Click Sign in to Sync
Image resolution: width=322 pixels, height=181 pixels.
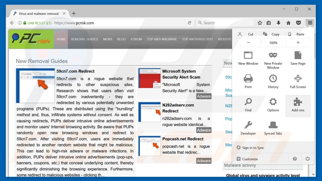[250, 147]
